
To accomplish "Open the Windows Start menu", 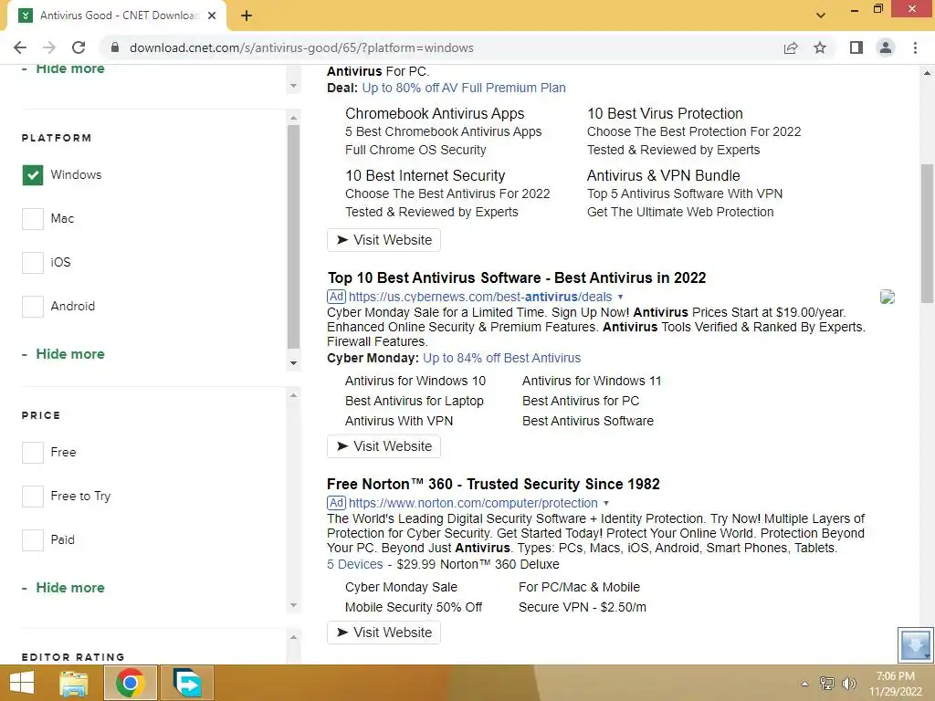I will click(22, 683).
